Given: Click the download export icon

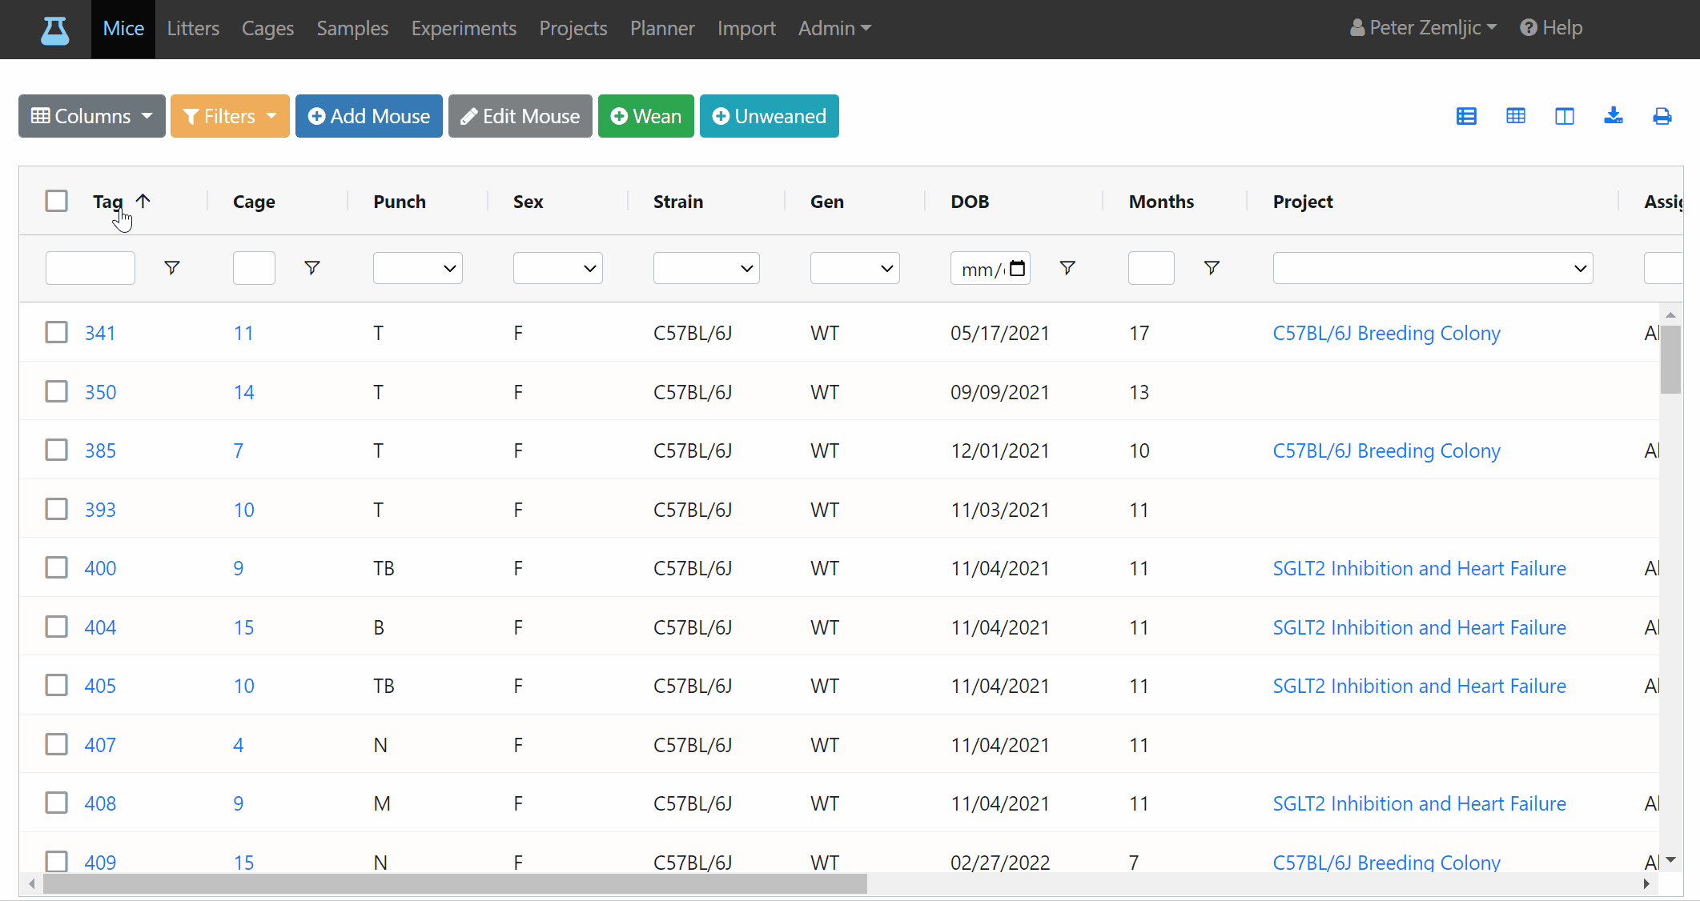Looking at the screenshot, I should 1614,116.
